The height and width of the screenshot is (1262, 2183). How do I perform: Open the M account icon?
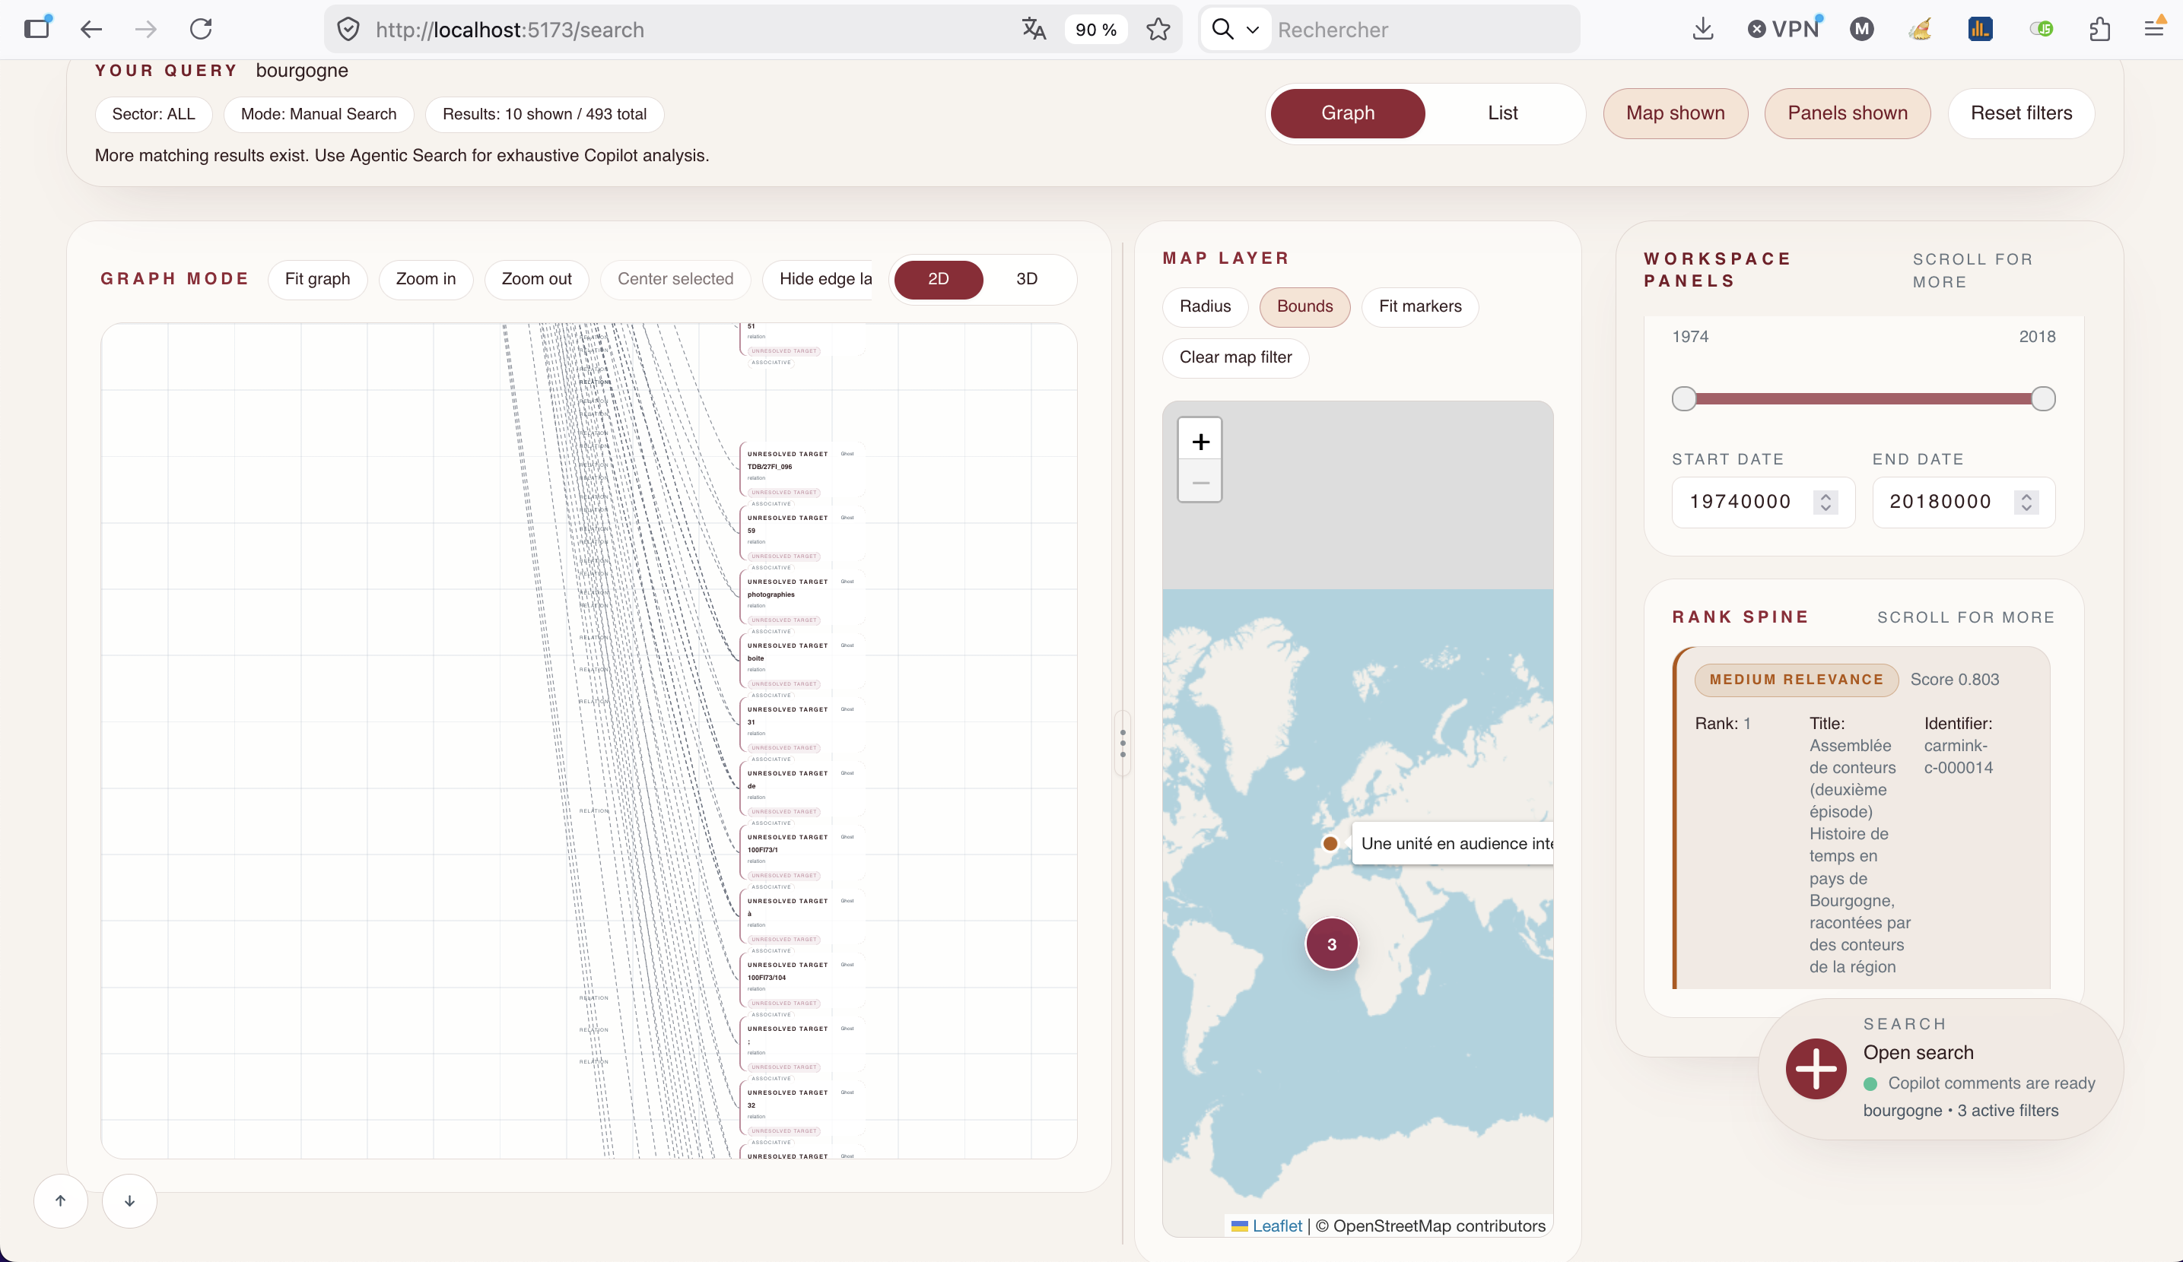[x=1861, y=30]
